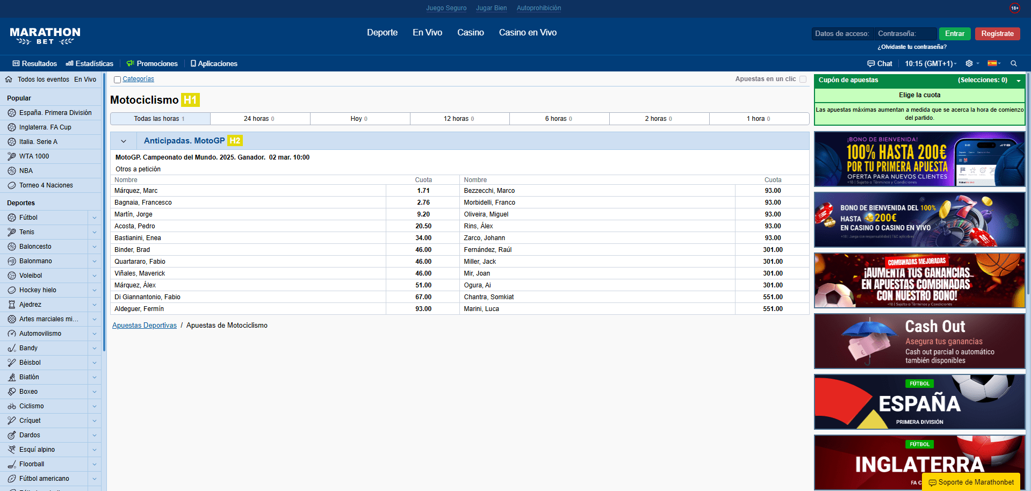The width and height of the screenshot is (1031, 491).
Task: Click the Fútbol americano ball icon
Action: (x=12, y=479)
